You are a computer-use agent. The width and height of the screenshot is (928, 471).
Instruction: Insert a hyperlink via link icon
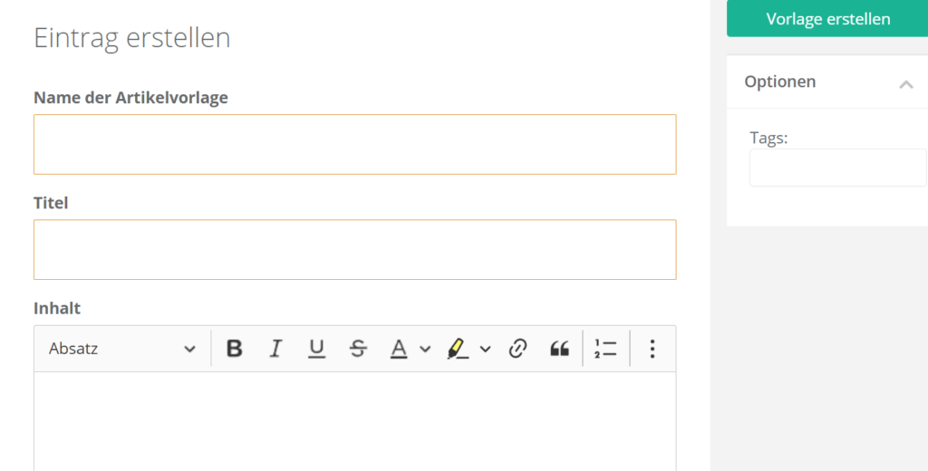point(517,349)
